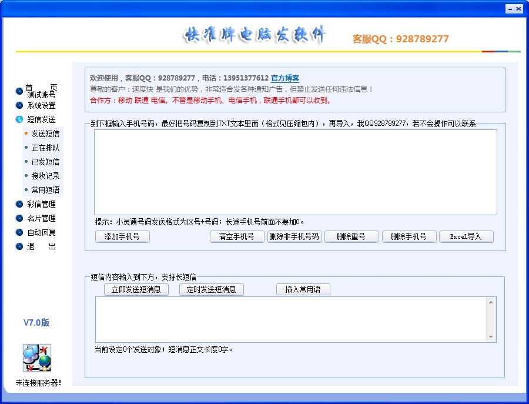Click the 添加手机号 button
529x404 pixels.
click(x=122, y=237)
